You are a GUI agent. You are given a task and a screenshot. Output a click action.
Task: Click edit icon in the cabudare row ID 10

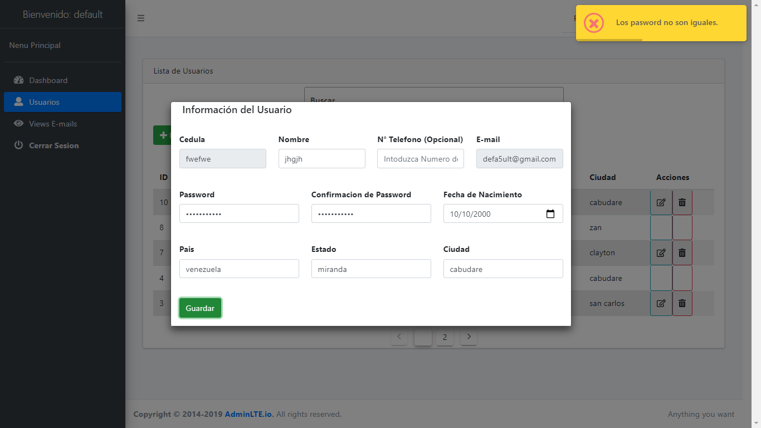[661, 202]
